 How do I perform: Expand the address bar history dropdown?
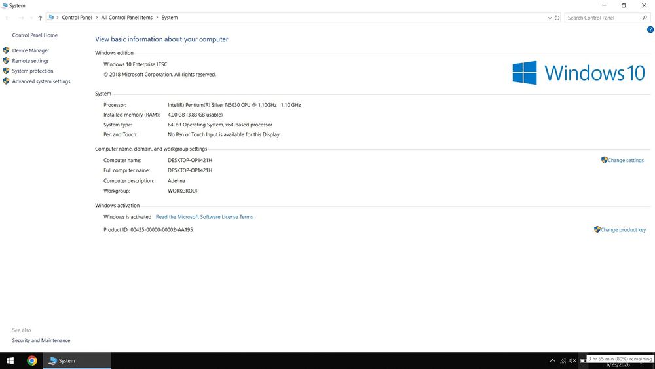[550, 18]
